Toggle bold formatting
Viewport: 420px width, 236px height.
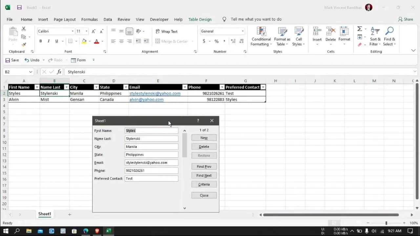(41, 41)
